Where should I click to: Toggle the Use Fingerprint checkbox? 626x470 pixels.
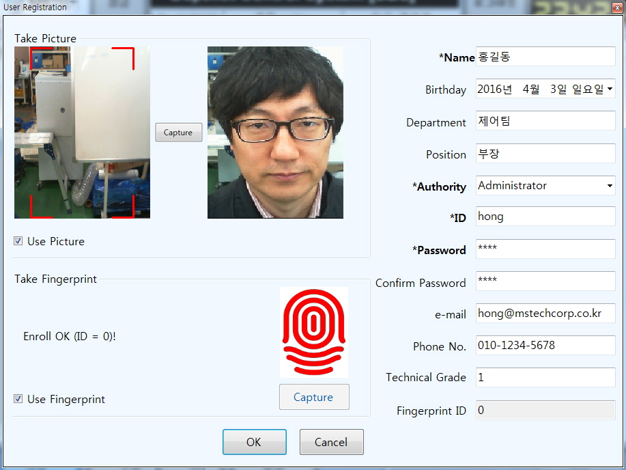tap(18, 398)
